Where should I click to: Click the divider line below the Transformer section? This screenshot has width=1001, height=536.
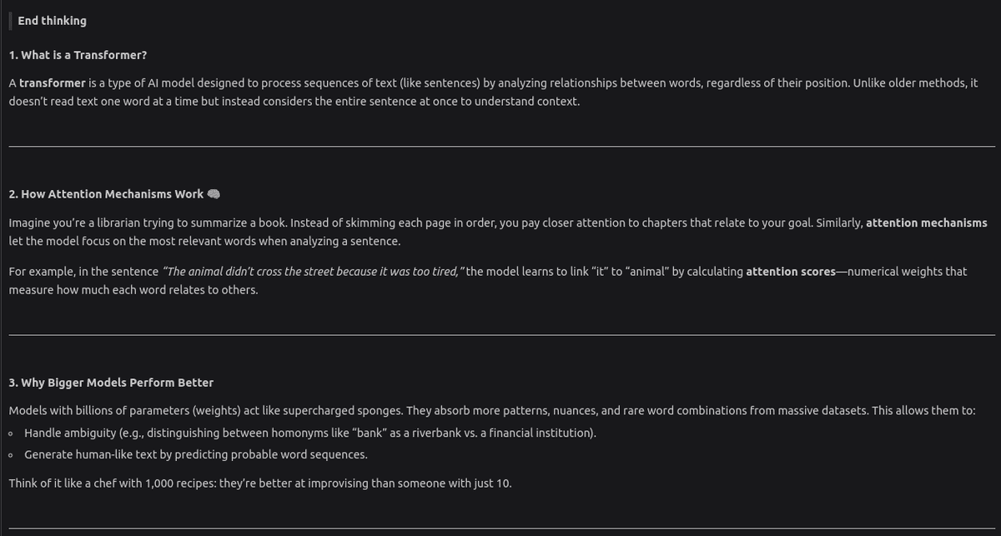[x=500, y=146]
